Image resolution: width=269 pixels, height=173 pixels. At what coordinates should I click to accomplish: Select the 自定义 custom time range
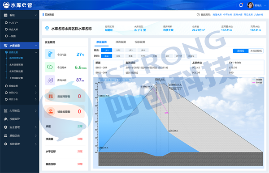[191, 56]
